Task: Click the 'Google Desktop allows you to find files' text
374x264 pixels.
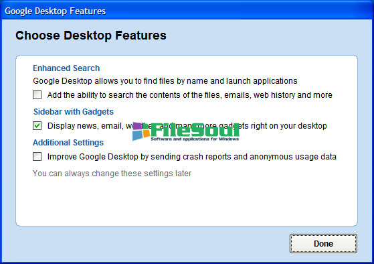Action: point(165,81)
